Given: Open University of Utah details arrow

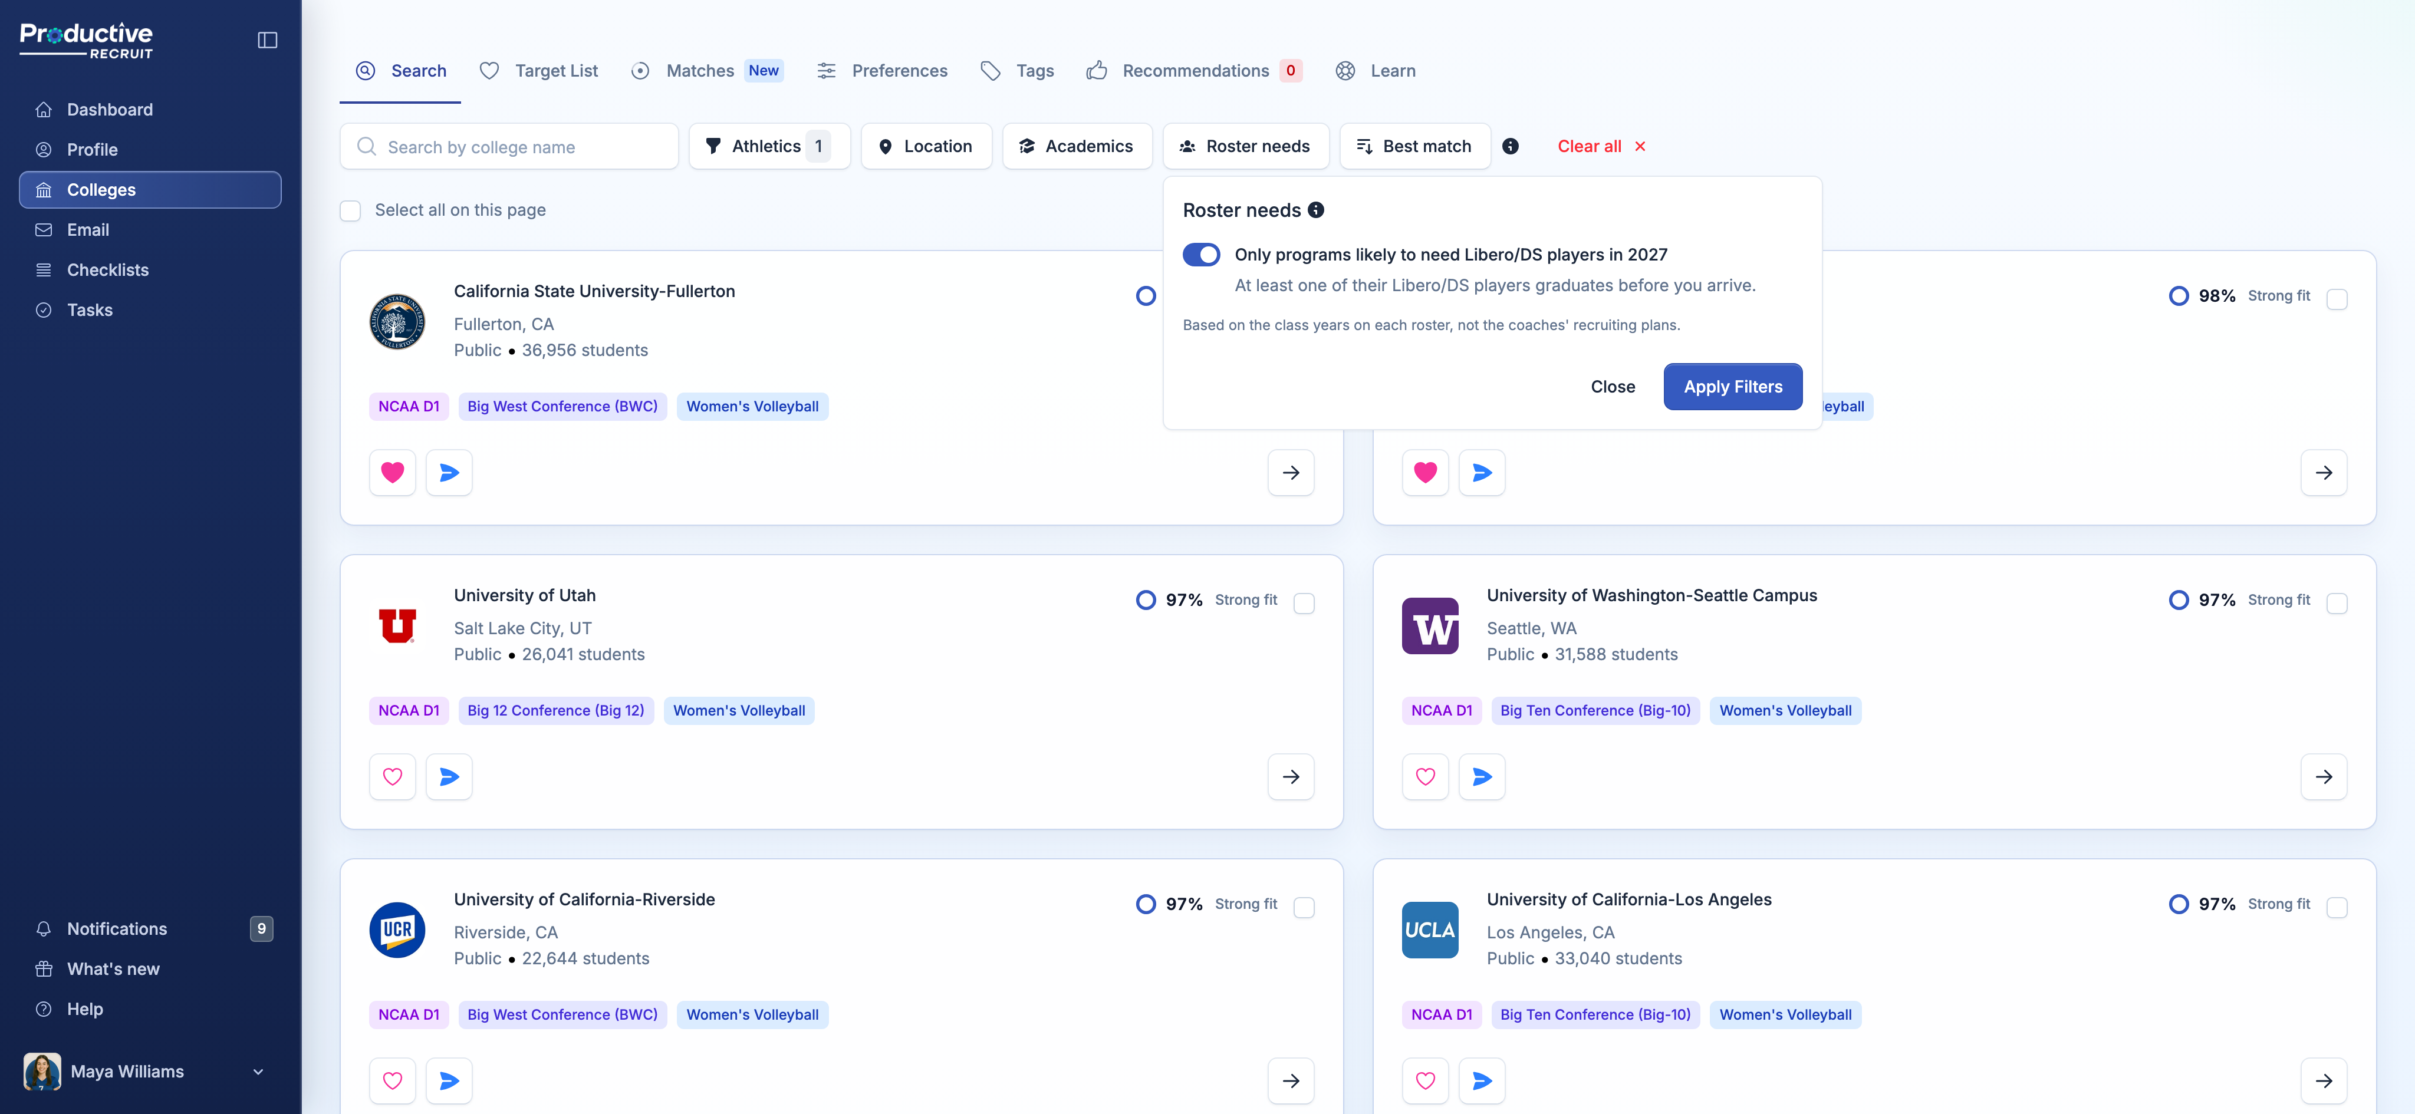Looking at the screenshot, I should point(1291,777).
